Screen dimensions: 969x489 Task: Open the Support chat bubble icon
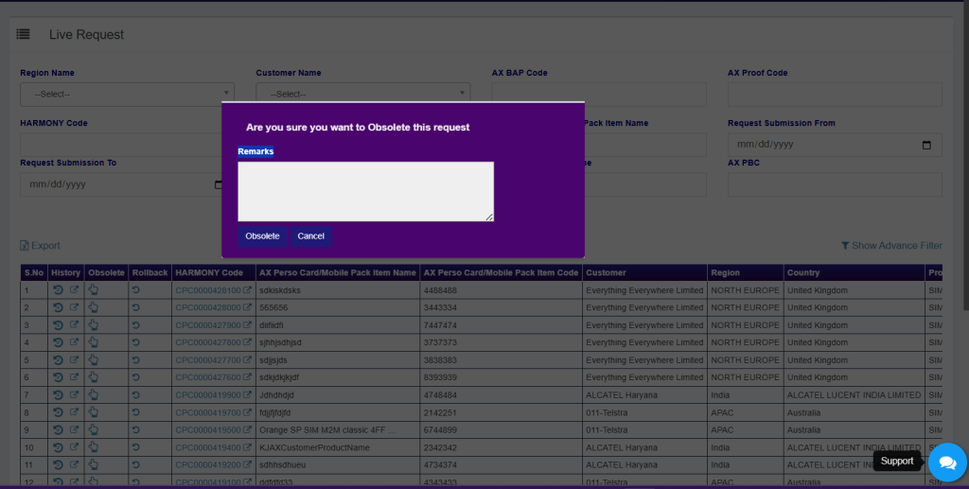tap(946, 462)
